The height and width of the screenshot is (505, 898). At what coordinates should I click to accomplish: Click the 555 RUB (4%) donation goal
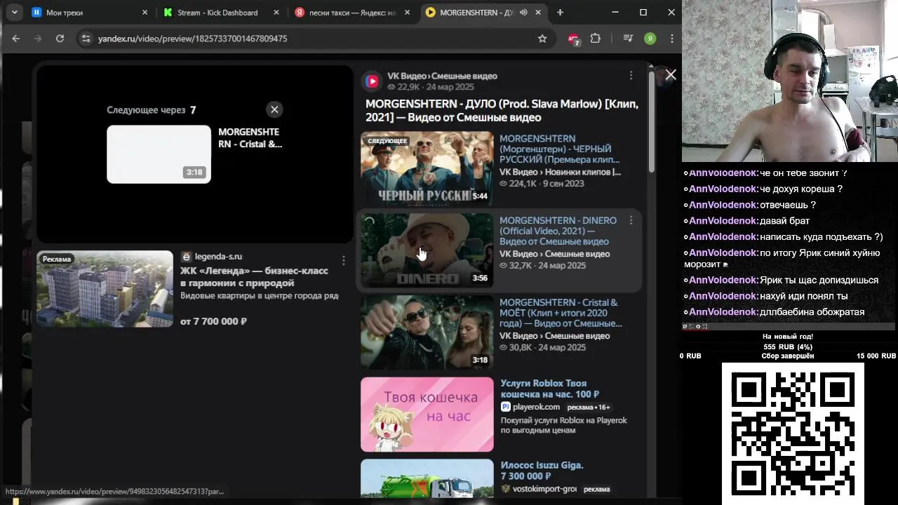point(787,346)
